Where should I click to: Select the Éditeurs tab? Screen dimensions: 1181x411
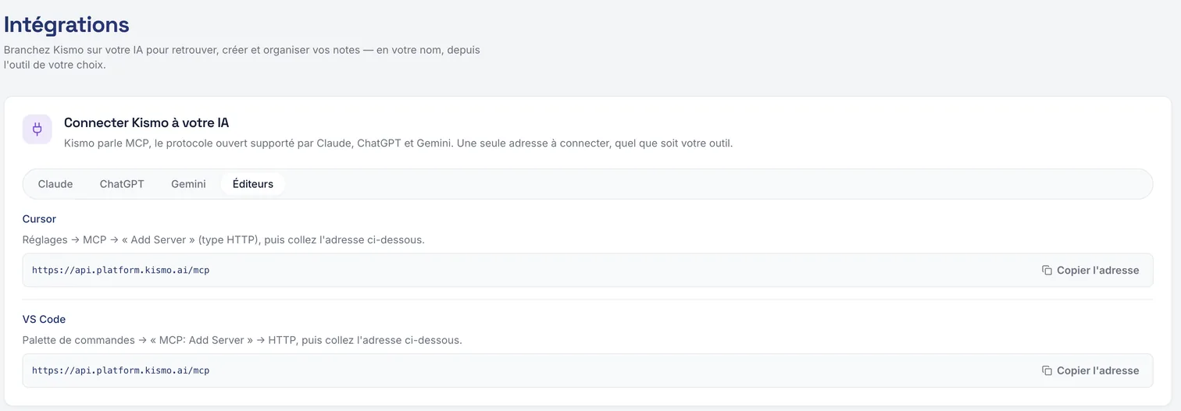[x=253, y=184]
